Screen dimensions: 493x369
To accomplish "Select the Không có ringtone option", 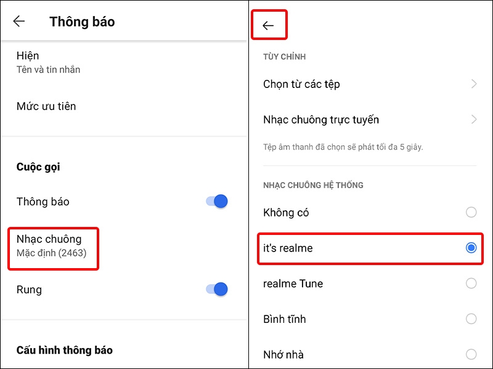I will (470, 212).
